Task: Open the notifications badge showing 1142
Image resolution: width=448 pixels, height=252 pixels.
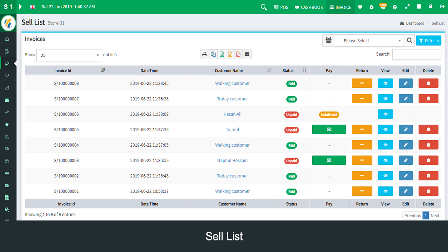Action: click(383, 7)
